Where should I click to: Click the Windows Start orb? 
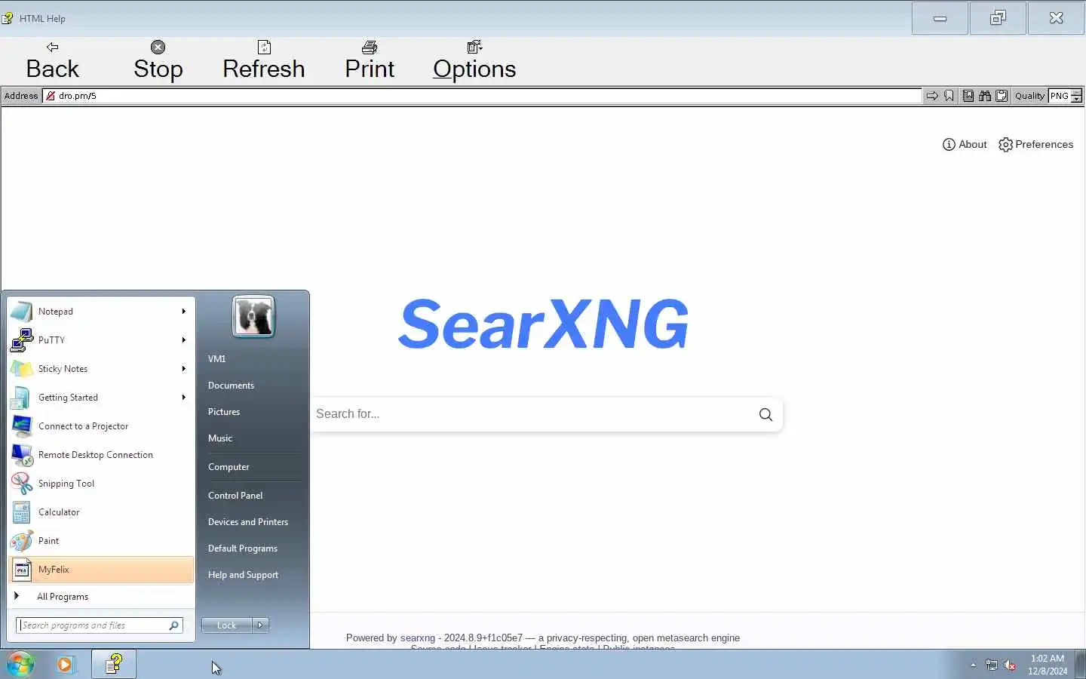point(20,664)
